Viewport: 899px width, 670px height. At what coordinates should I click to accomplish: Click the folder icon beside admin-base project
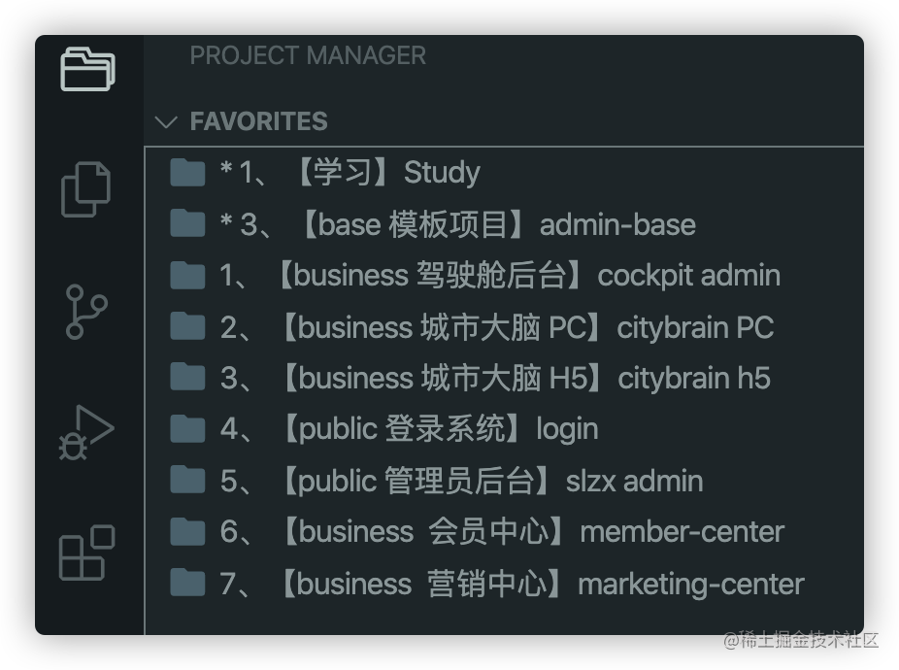[187, 223]
